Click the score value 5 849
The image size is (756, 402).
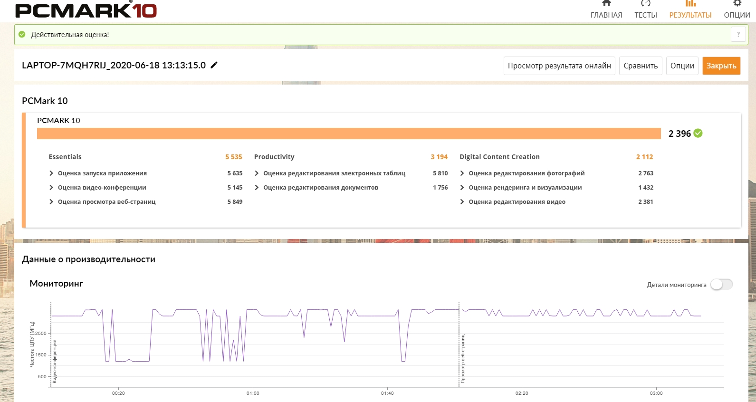(235, 202)
